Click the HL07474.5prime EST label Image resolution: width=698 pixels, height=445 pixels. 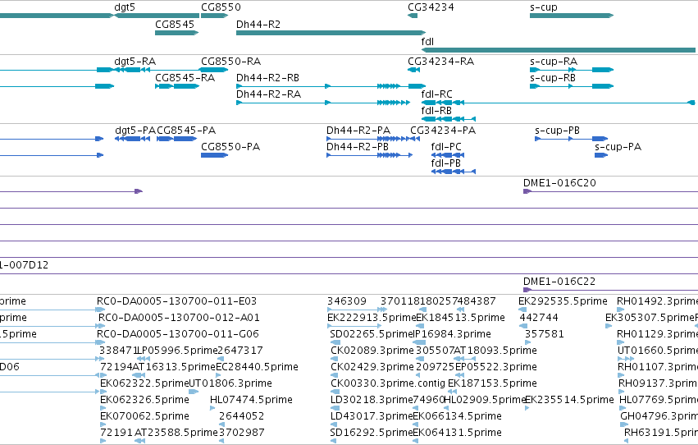(x=251, y=400)
